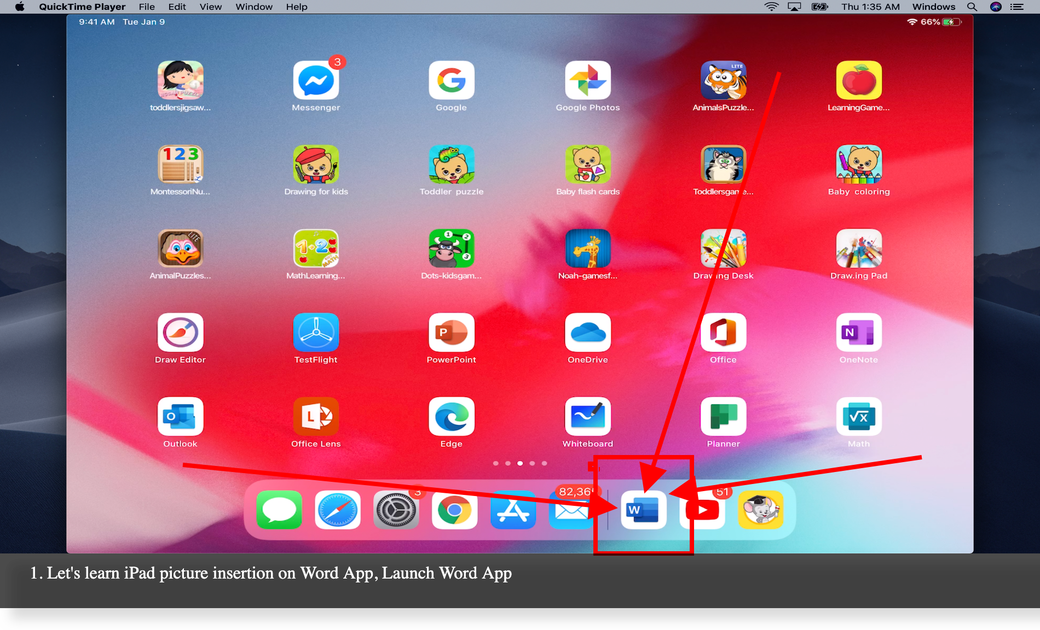Launch Chrome from the dock

(454, 510)
